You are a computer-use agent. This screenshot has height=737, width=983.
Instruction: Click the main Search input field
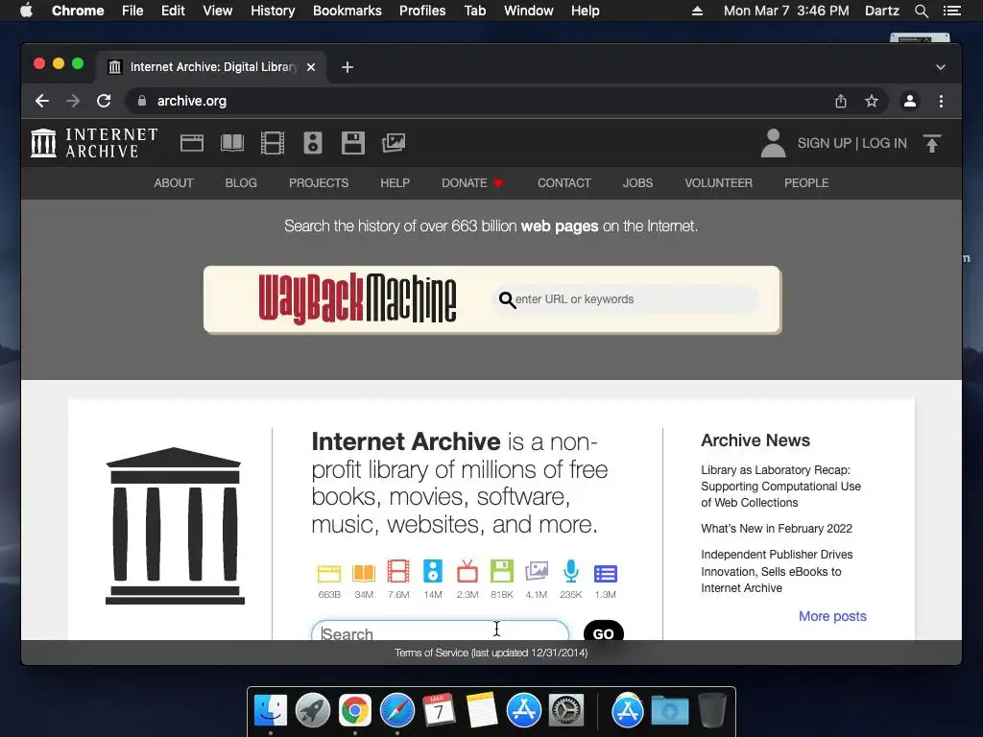pos(440,631)
